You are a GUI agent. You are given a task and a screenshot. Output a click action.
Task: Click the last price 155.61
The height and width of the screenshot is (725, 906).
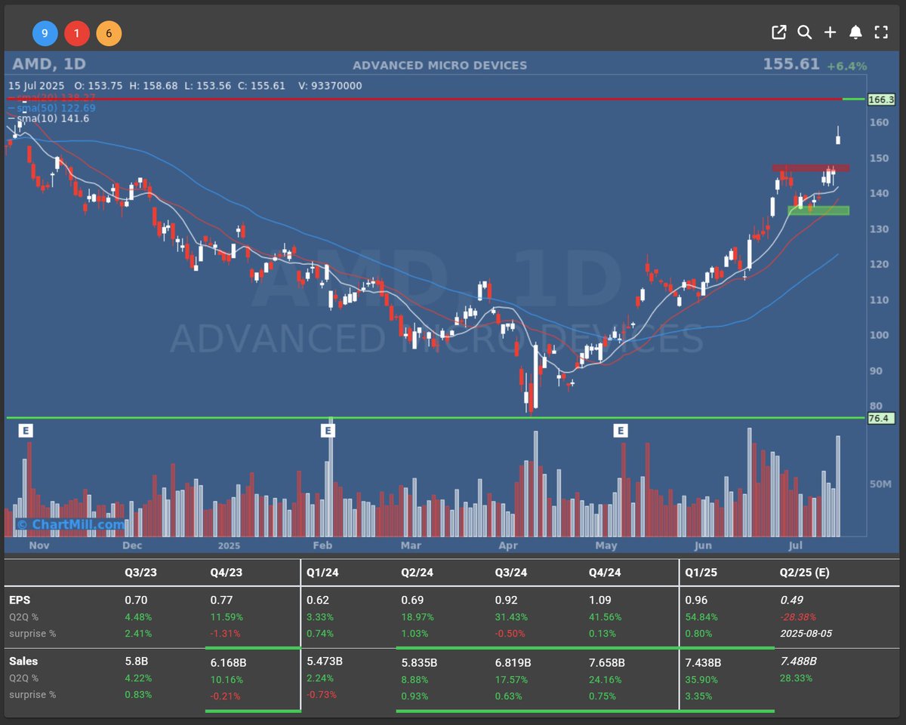coord(790,65)
